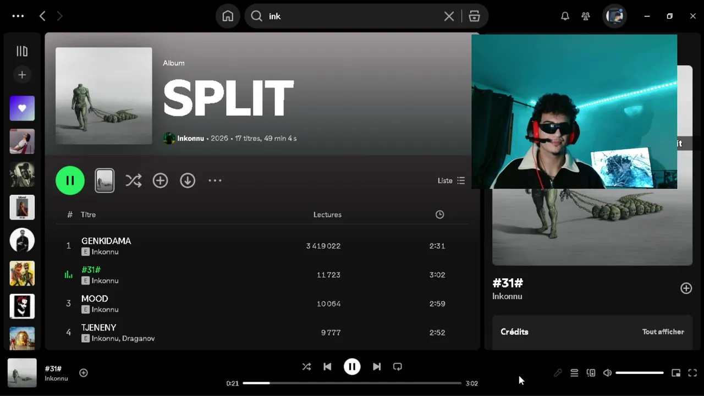Open notifications bell

[x=565, y=16]
